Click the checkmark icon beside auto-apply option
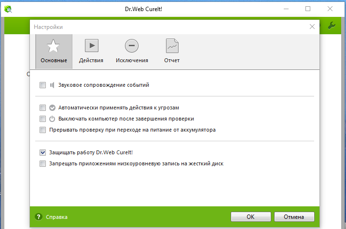 click(x=52, y=108)
